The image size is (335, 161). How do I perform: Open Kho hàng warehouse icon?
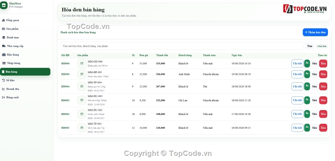click(x=4, y=54)
